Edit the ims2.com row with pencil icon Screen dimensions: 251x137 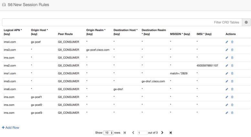pos(227,66)
